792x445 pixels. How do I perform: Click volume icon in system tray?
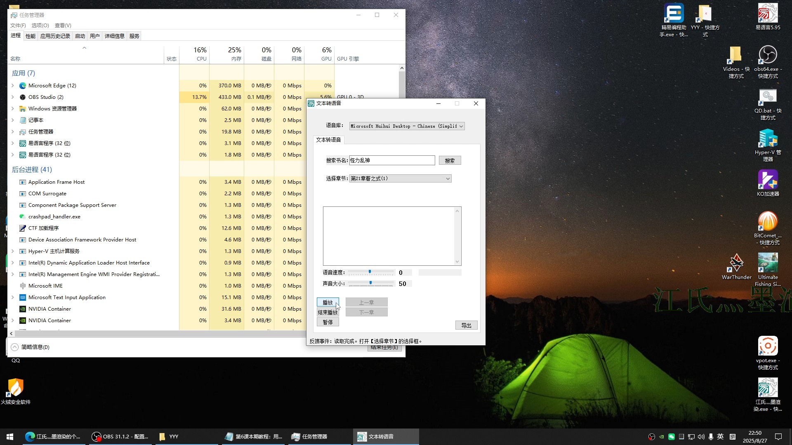pyautogui.click(x=701, y=436)
